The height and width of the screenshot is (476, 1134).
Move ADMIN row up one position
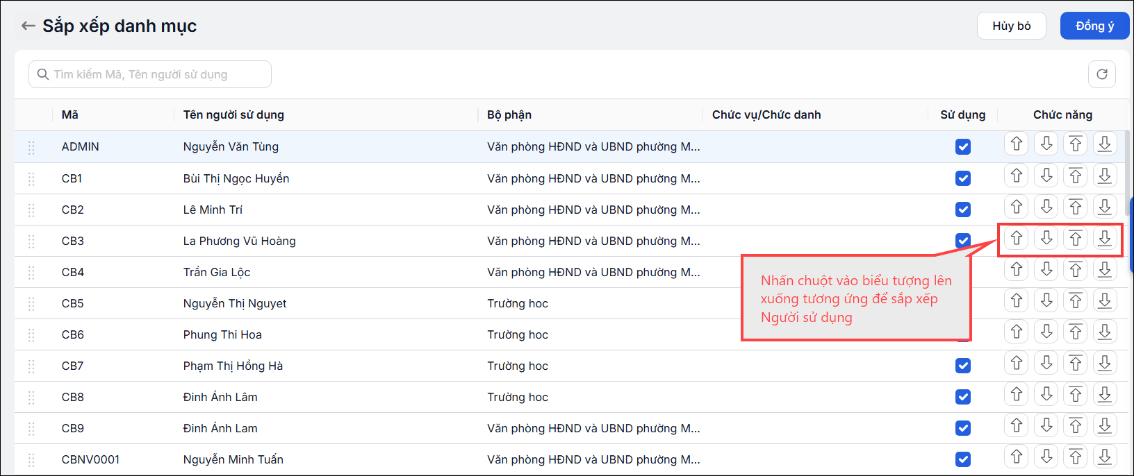click(1017, 144)
